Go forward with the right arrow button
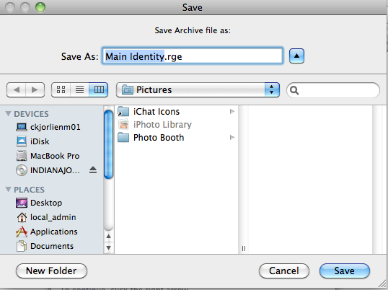 35,89
